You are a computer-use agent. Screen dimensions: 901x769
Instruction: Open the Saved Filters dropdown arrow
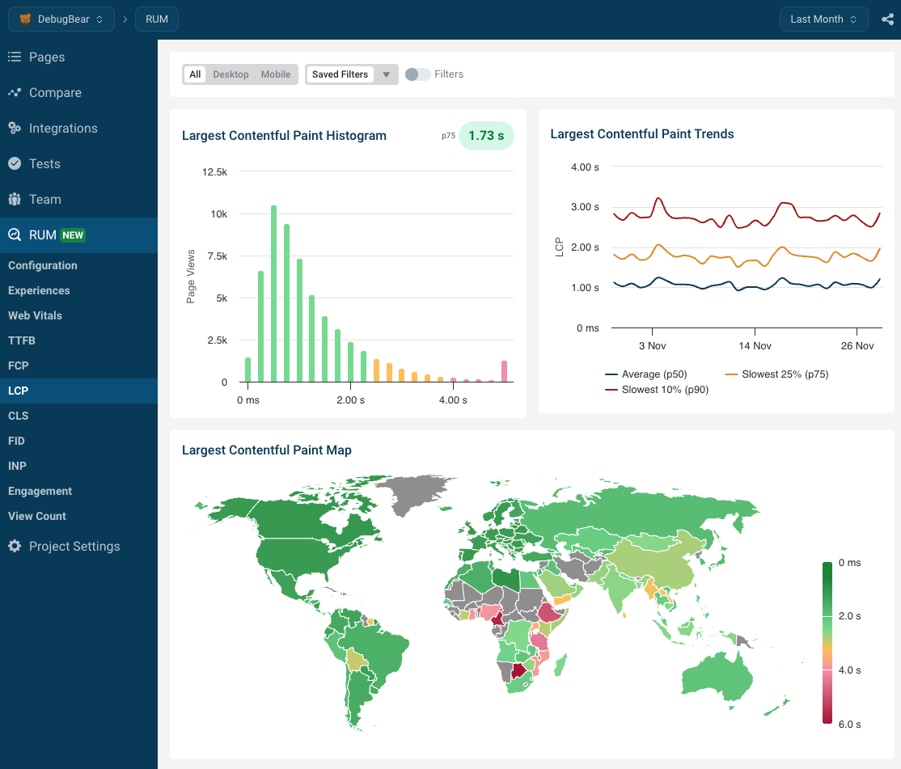click(x=386, y=74)
